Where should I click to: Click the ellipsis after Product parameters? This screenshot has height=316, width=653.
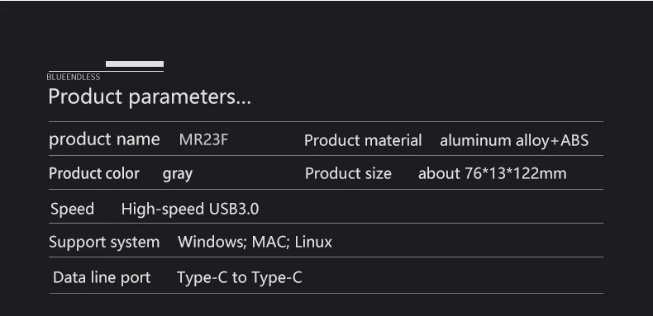tap(244, 101)
